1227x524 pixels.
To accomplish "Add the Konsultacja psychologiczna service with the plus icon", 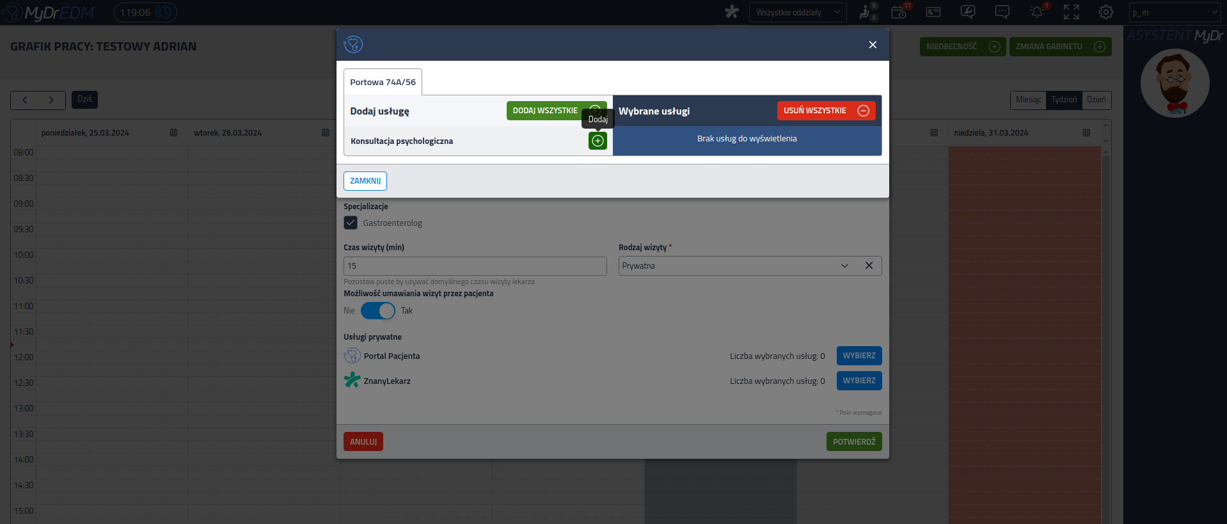I will pos(598,141).
